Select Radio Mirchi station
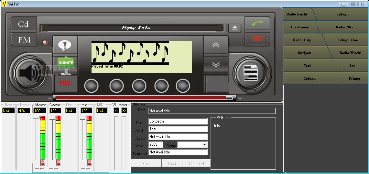Image resolution: width=369 pixels, height=174 pixels. (x=350, y=53)
